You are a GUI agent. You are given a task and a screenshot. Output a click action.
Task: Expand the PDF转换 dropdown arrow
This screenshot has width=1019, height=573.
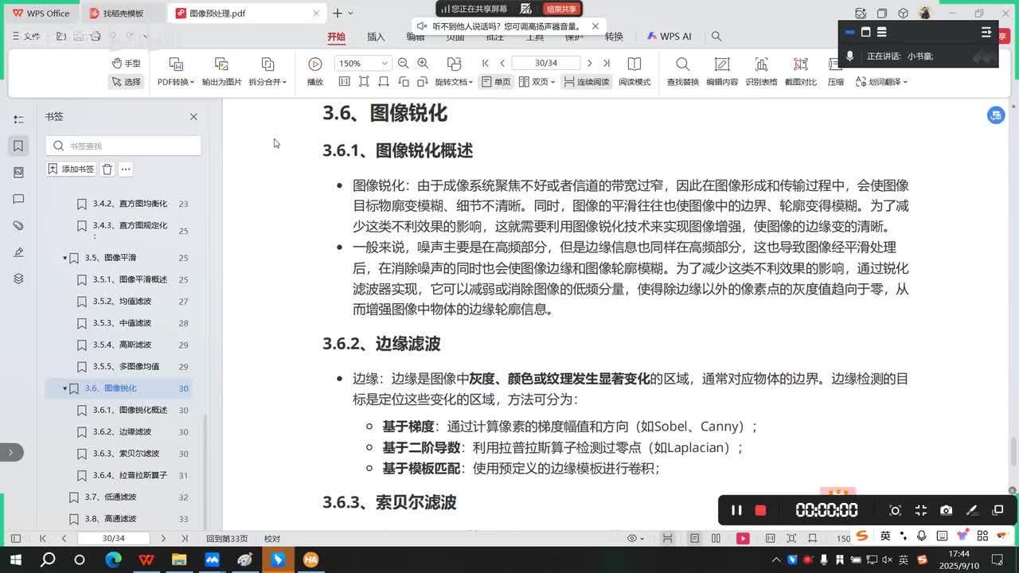191,82
